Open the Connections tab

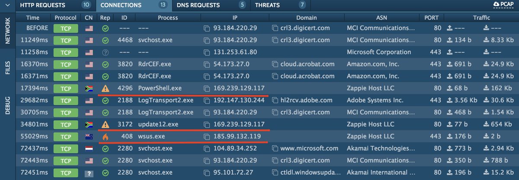pos(134,6)
